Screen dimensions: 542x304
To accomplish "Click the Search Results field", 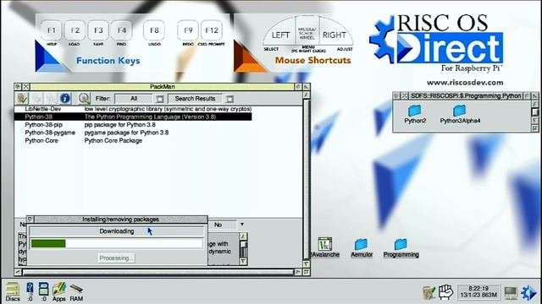I will tap(195, 99).
